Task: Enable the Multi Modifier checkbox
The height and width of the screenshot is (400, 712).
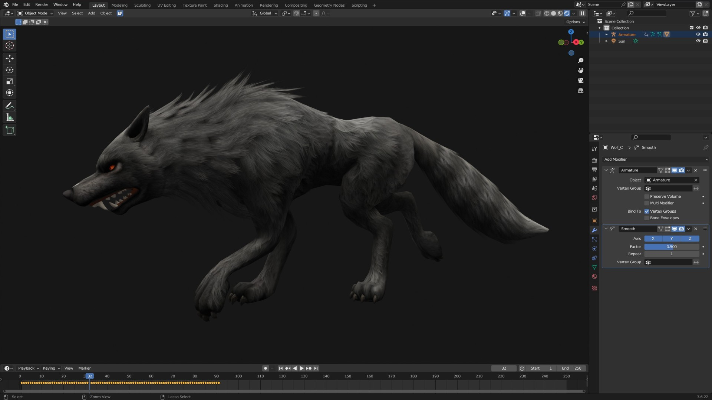Action: [647, 203]
